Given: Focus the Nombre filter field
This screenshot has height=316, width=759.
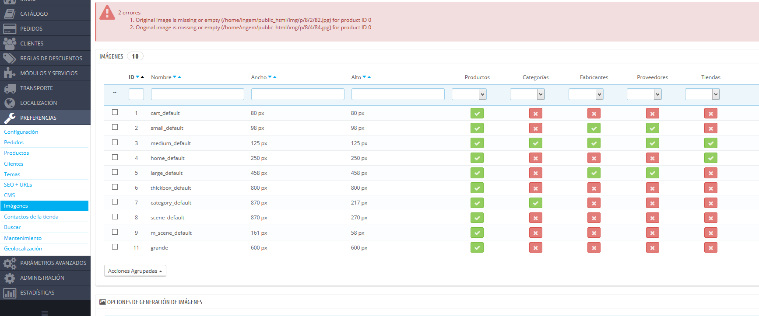Looking at the screenshot, I should click(197, 94).
